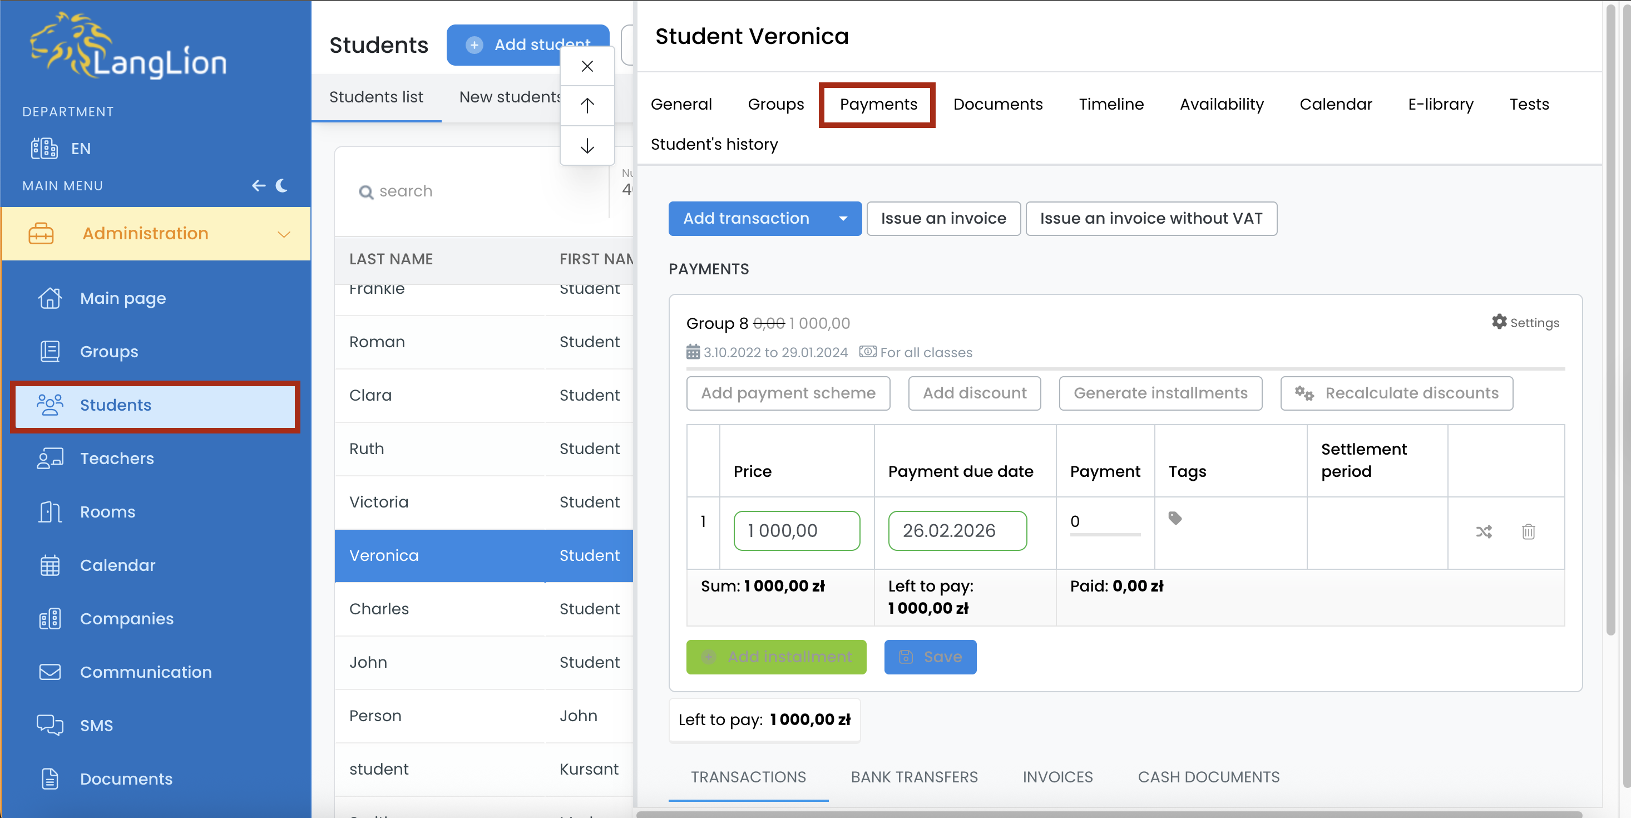Switch to the Documents tab
The width and height of the screenshot is (1631, 818).
coord(997,104)
